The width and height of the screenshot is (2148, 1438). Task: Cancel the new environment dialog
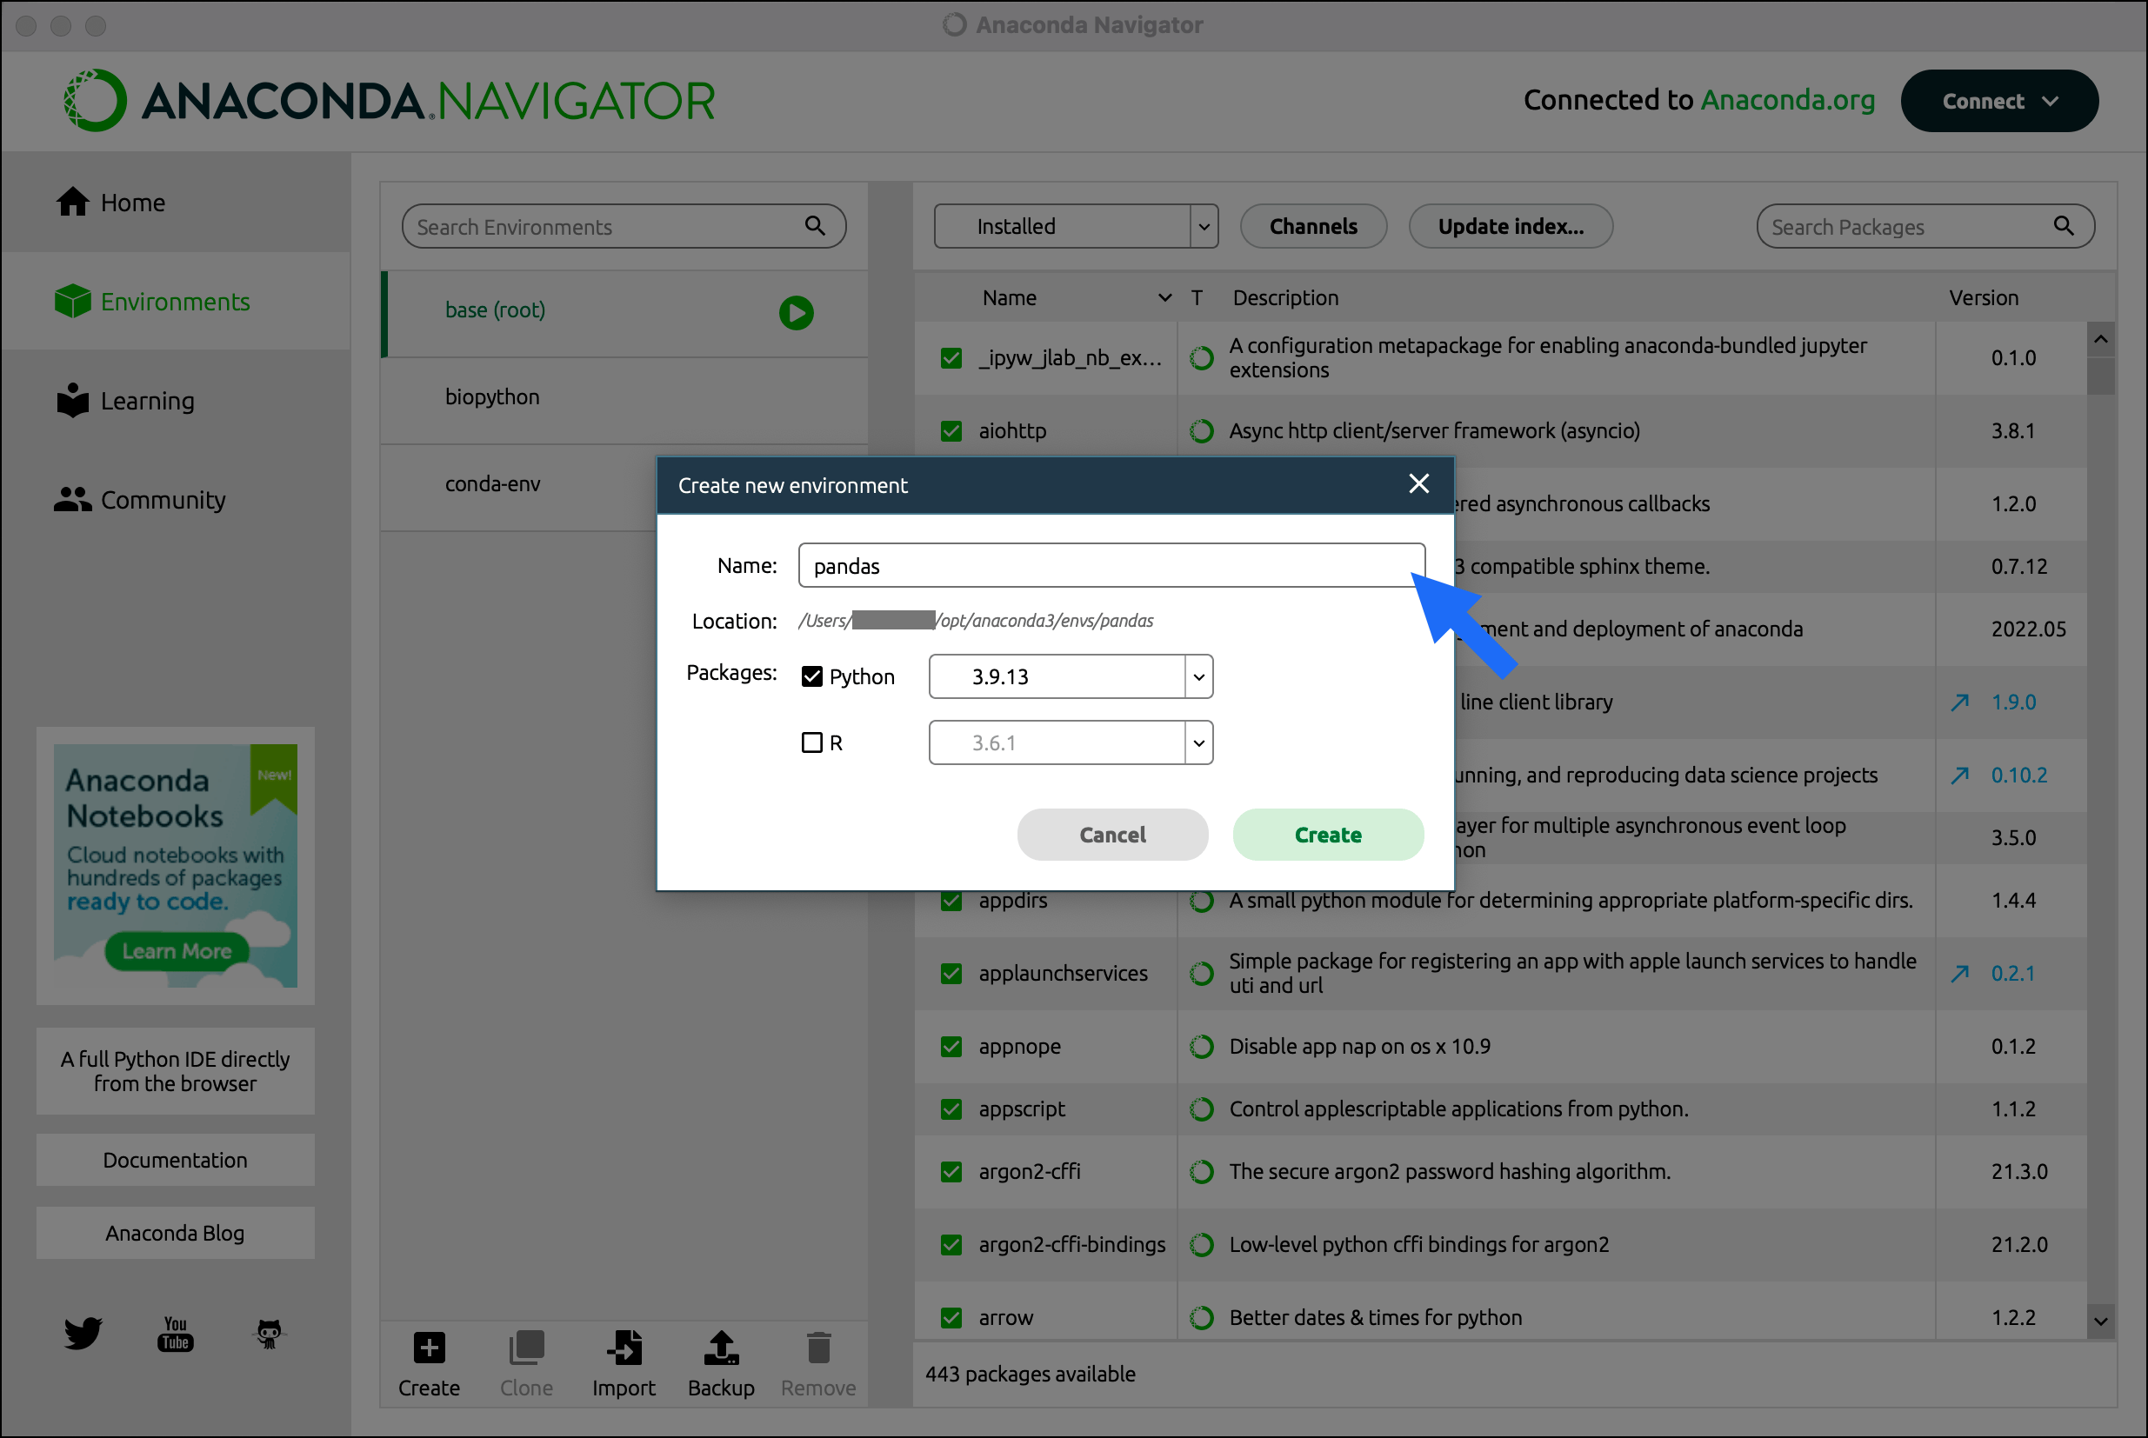click(1112, 835)
